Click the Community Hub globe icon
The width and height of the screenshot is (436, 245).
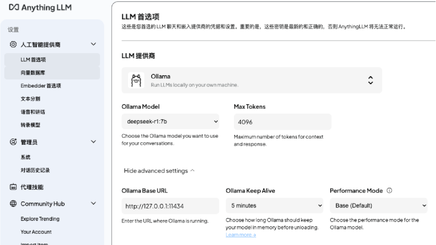coord(13,203)
